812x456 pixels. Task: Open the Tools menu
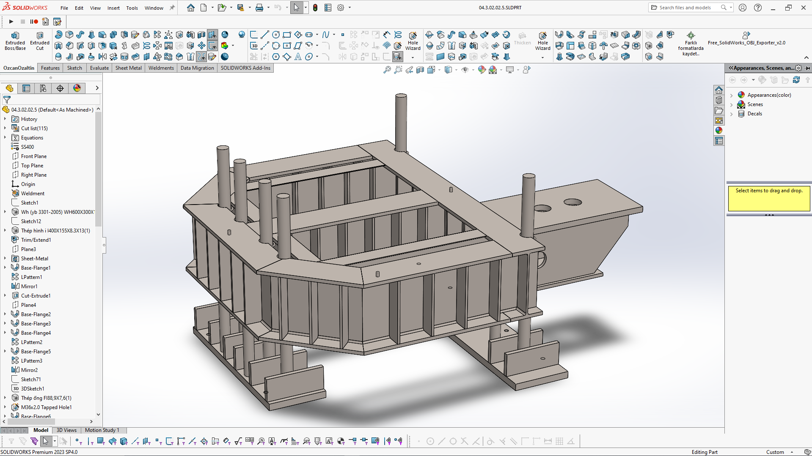click(132, 8)
